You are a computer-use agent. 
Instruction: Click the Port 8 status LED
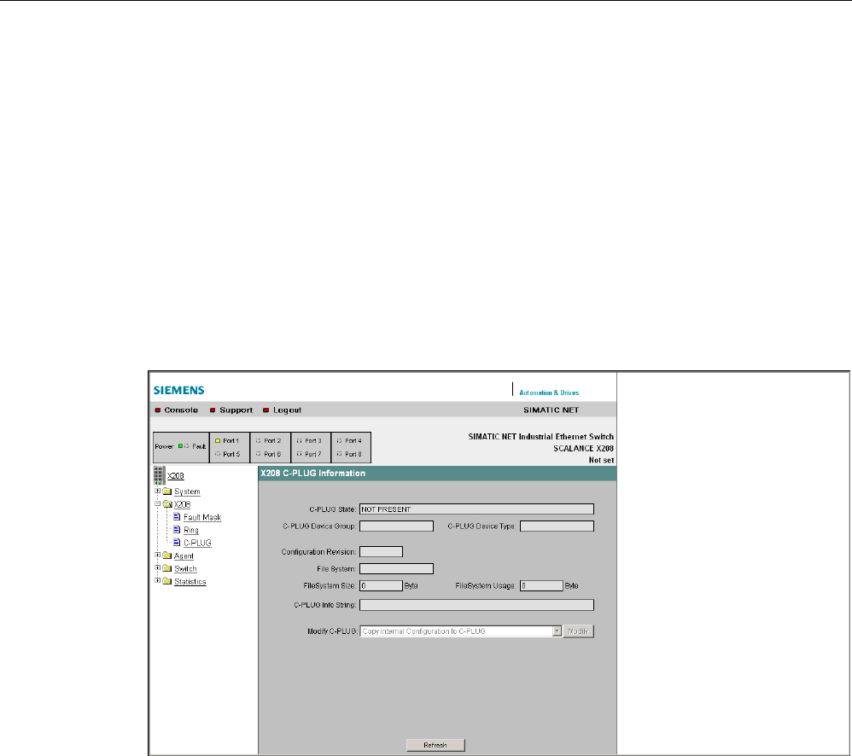pyautogui.click(x=339, y=453)
